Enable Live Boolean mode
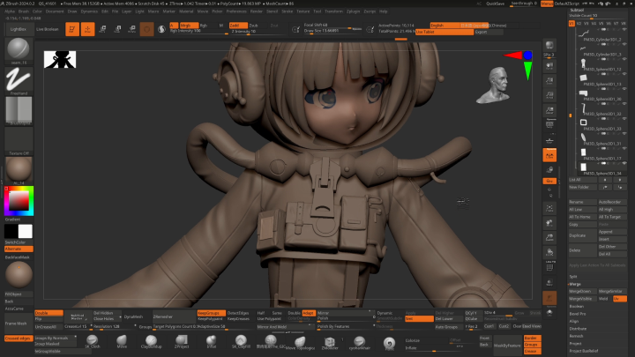This screenshot has width=635, height=357. tap(47, 29)
